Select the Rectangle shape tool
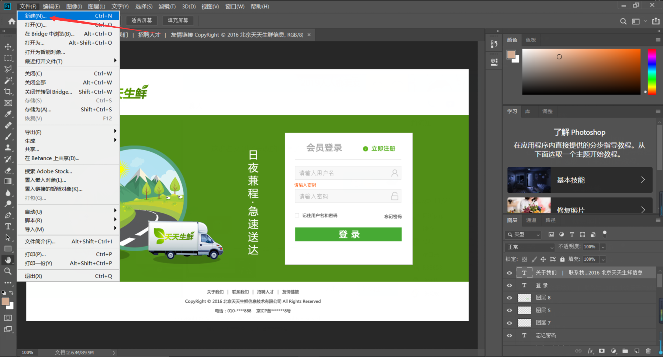This screenshot has width=663, height=357. click(x=8, y=249)
